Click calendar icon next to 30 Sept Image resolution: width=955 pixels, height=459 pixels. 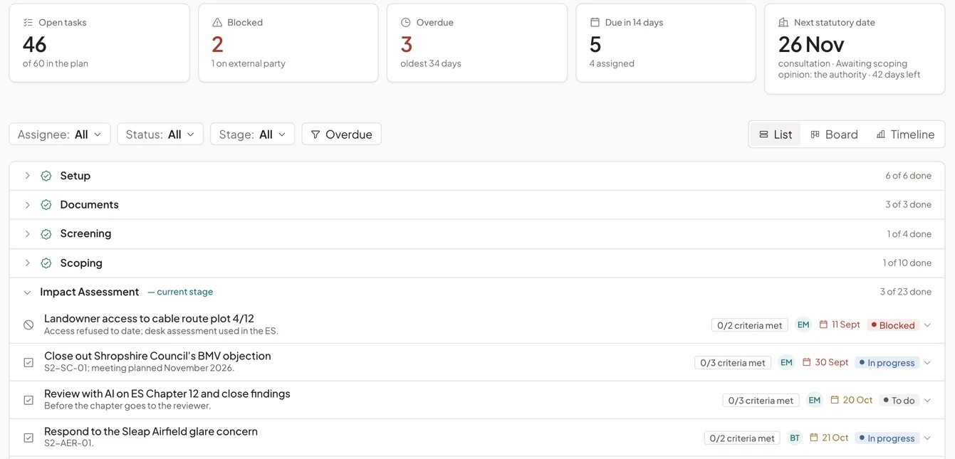[807, 362]
